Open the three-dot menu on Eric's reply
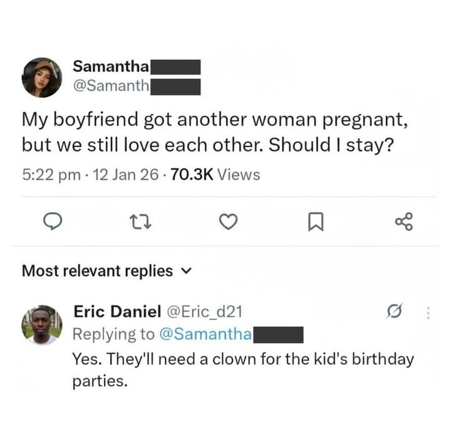 click(428, 311)
